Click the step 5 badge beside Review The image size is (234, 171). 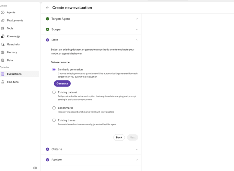tap(47, 160)
